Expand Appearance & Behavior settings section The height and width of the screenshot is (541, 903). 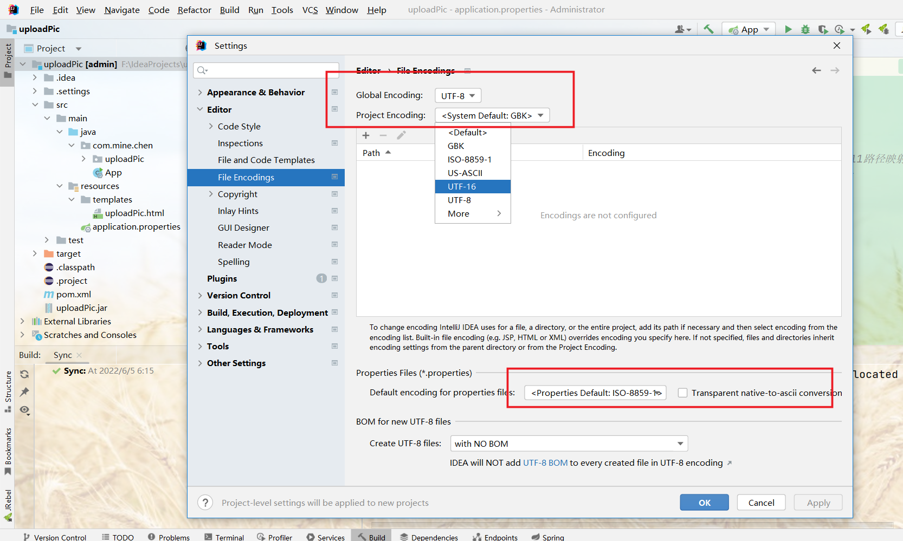[x=200, y=93]
